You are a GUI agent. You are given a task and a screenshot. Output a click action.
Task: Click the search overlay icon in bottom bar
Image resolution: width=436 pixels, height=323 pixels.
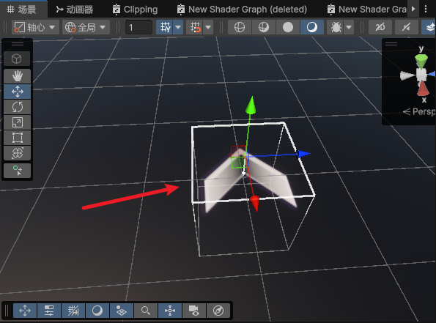click(146, 311)
